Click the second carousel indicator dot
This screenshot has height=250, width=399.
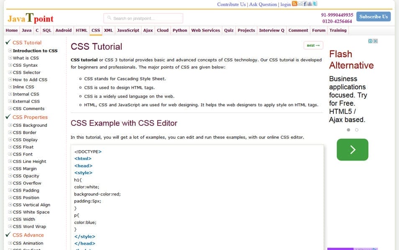click(x=356, y=130)
